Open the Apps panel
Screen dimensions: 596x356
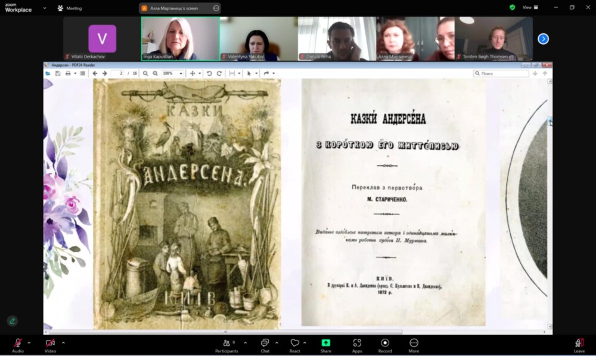coord(357,343)
